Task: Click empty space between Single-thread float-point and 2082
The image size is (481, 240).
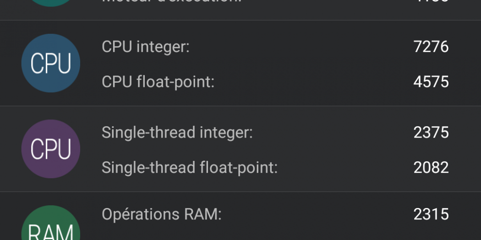Action: [x=344, y=168]
